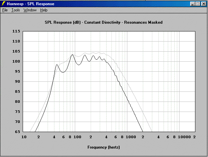Click the 105 dB y-axis label
This screenshot has width=208, height=157.
[x=16, y=51]
